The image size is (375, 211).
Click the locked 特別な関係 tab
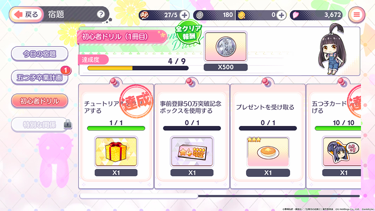tap(40, 124)
